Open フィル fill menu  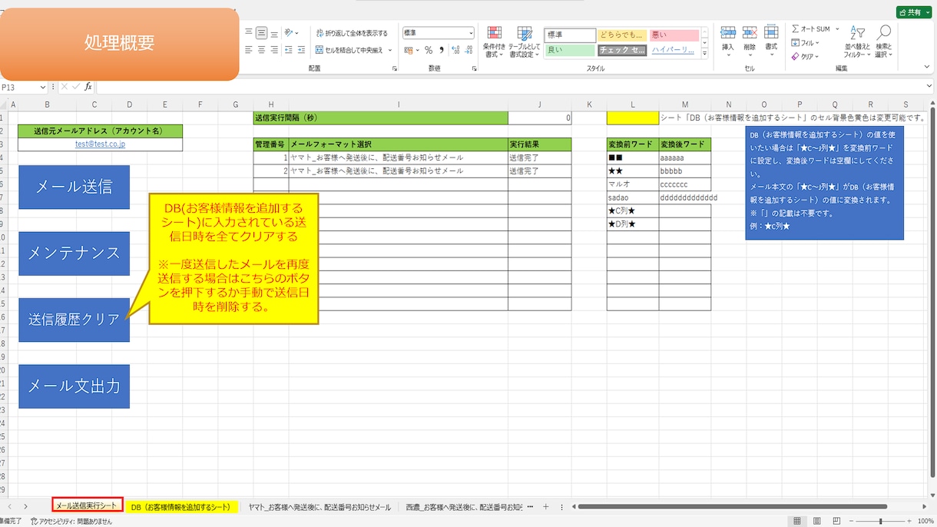pyautogui.click(x=806, y=43)
